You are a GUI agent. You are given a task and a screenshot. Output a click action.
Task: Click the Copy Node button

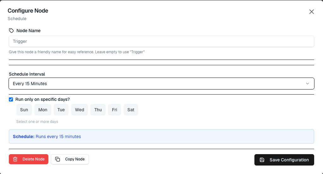70,159
